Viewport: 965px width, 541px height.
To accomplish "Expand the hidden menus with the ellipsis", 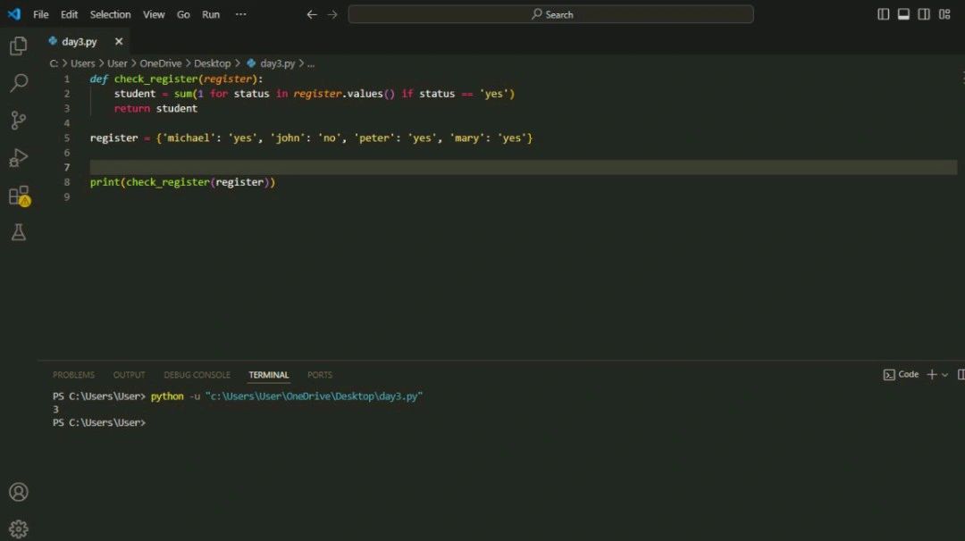I will point(240,14).
